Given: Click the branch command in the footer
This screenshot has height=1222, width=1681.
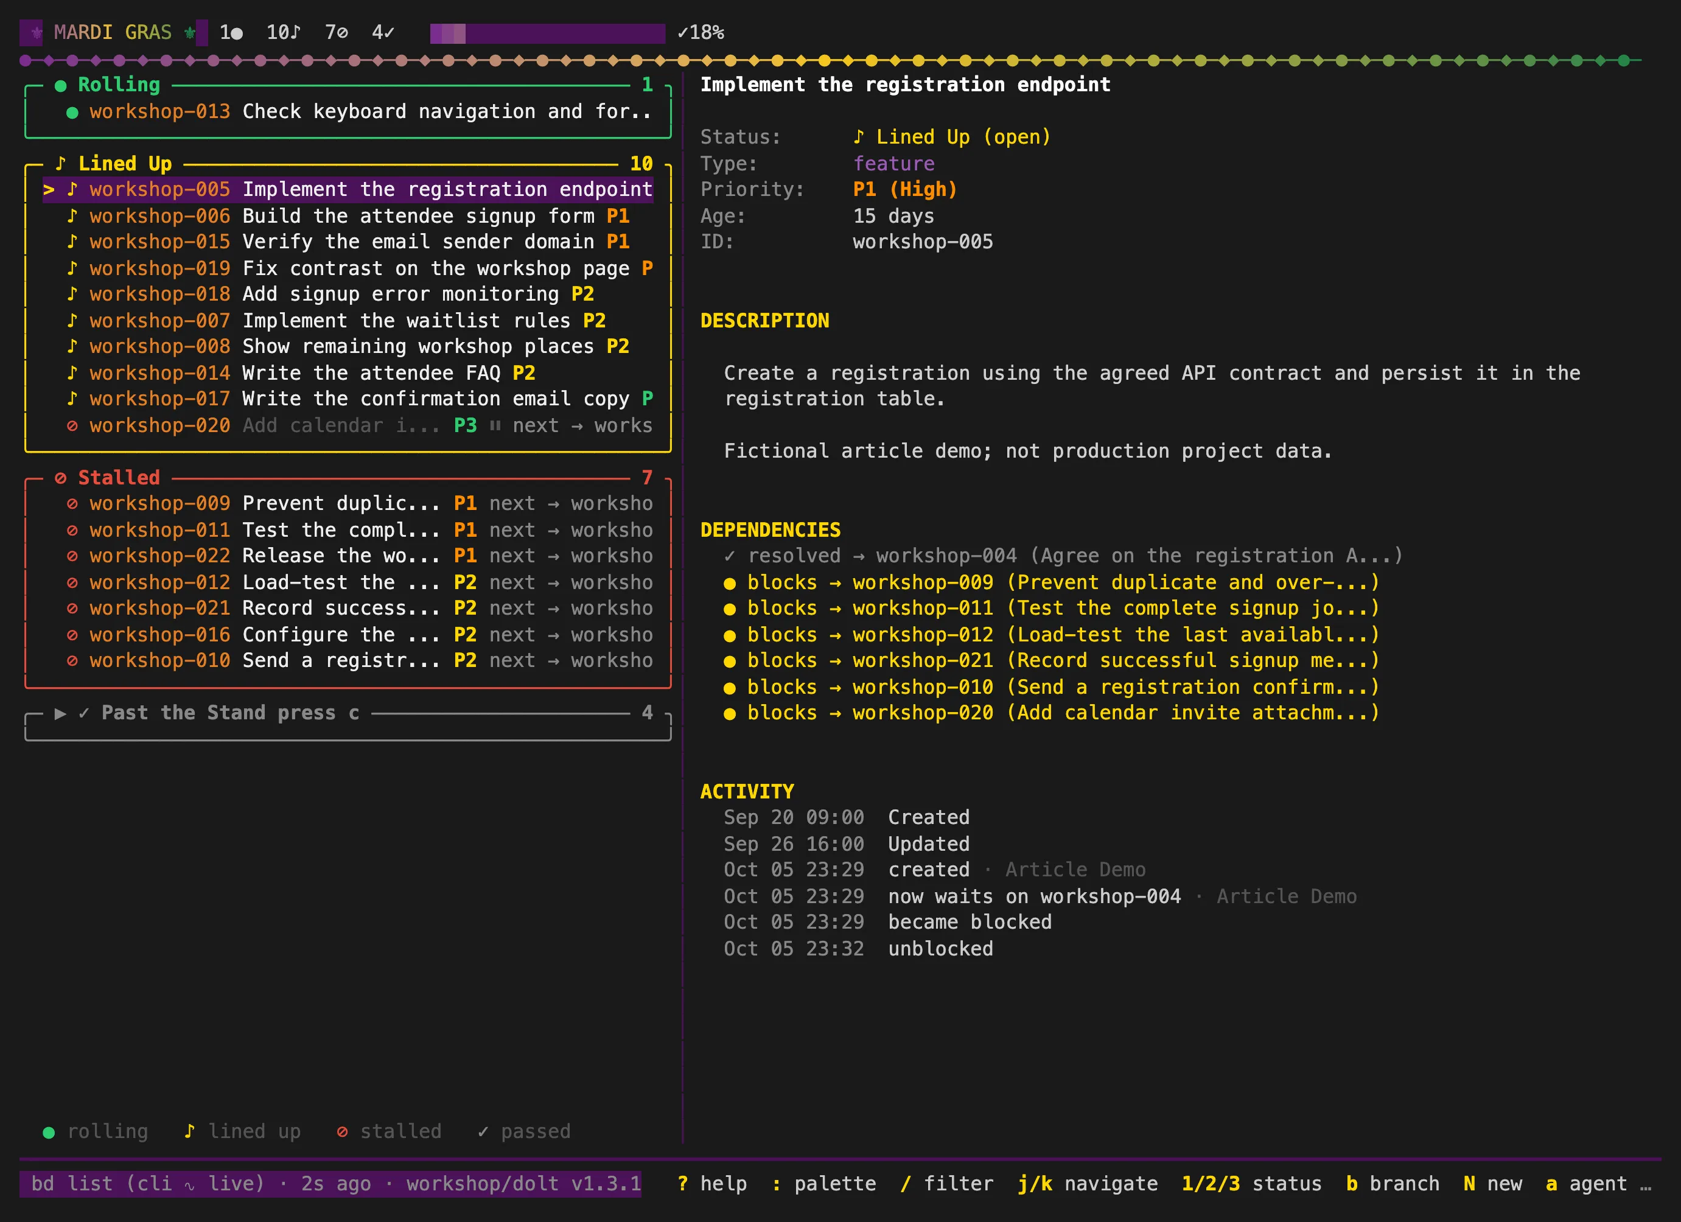Looking at the screenshot, I should pos(1393,1184).
